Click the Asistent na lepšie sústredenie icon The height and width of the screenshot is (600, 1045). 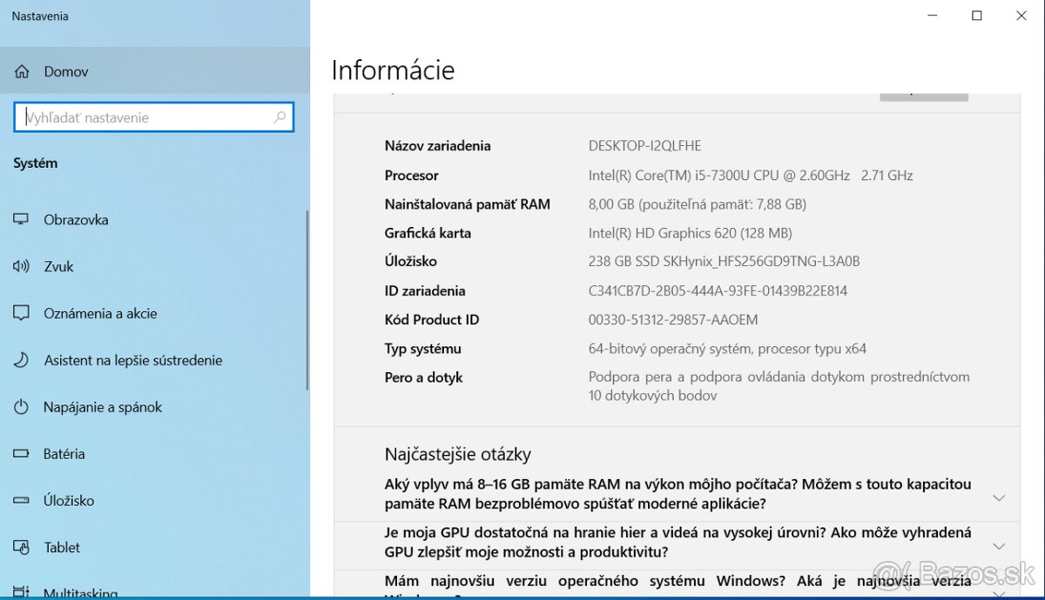[21, 359]
